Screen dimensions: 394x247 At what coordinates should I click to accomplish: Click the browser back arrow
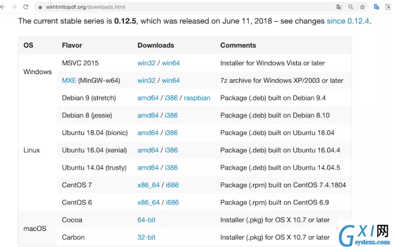2,7
